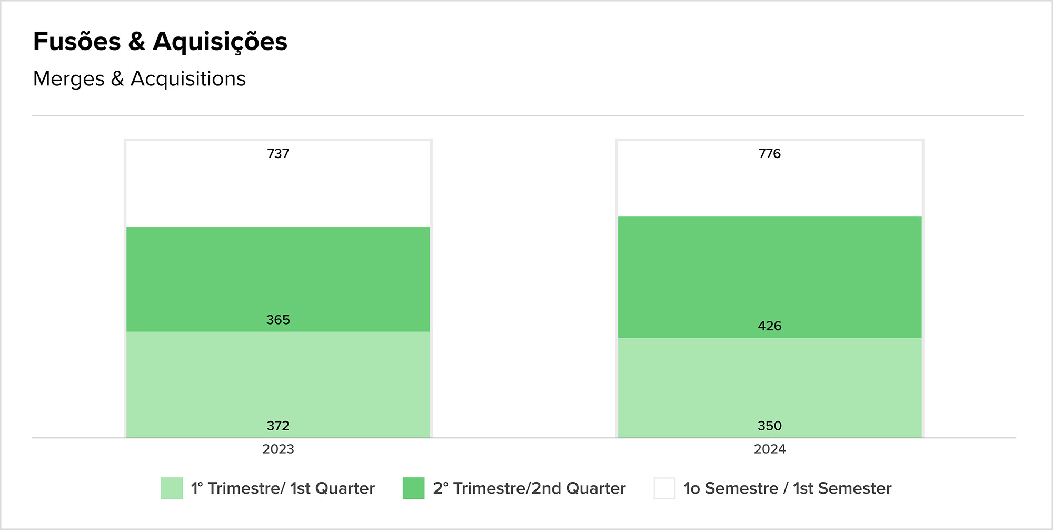Select the 2024 second quarter bar segment
This screenshot has height=530, width=1053.
[x=770, y=277]
